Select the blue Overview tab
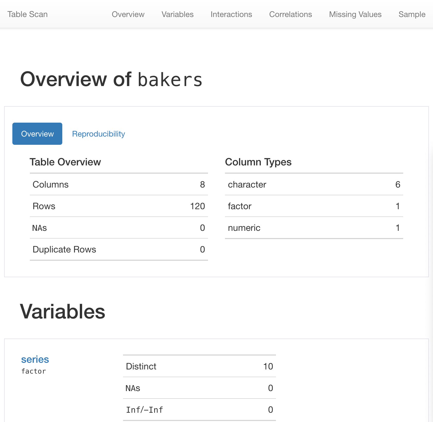The height and width of the screenshot is (422, 433). [x=37, y=134]
